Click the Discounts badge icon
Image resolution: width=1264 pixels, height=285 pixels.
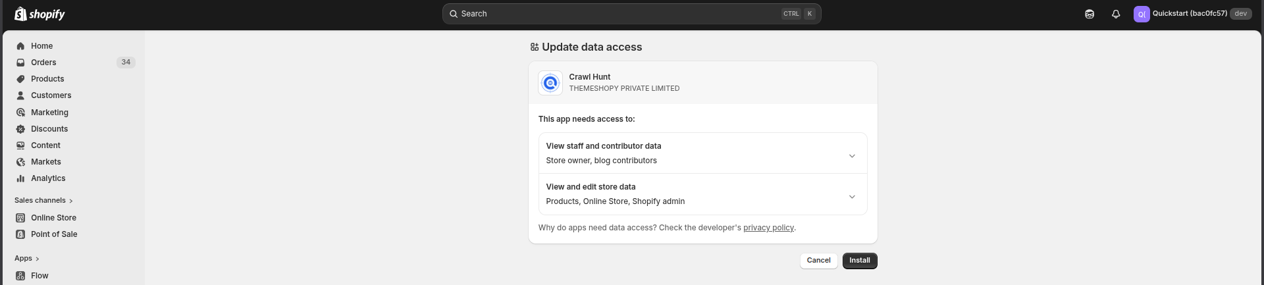point(20,129)
